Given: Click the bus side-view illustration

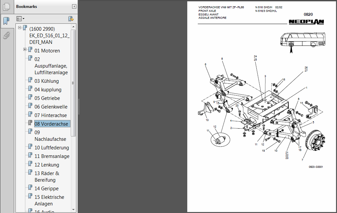Looking at the screenshot, I should click(x=303, y=40).
